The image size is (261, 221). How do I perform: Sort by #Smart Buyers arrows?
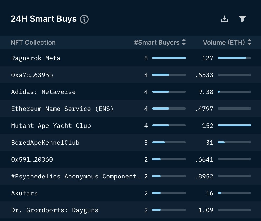tap(184, 43)
